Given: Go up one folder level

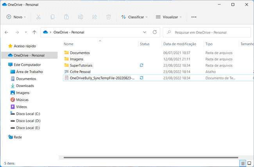Looking at the screenshot, I should (x=34, y=32).
